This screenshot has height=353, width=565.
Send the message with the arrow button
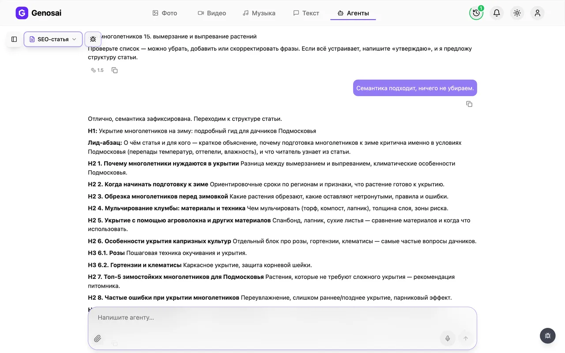click(x=465, y=338)
